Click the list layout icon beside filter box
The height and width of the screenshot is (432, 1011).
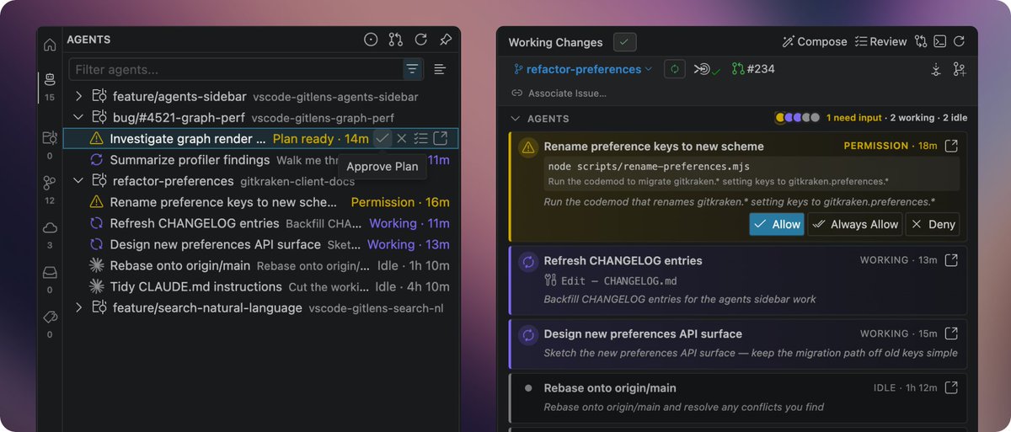point(440,69)
